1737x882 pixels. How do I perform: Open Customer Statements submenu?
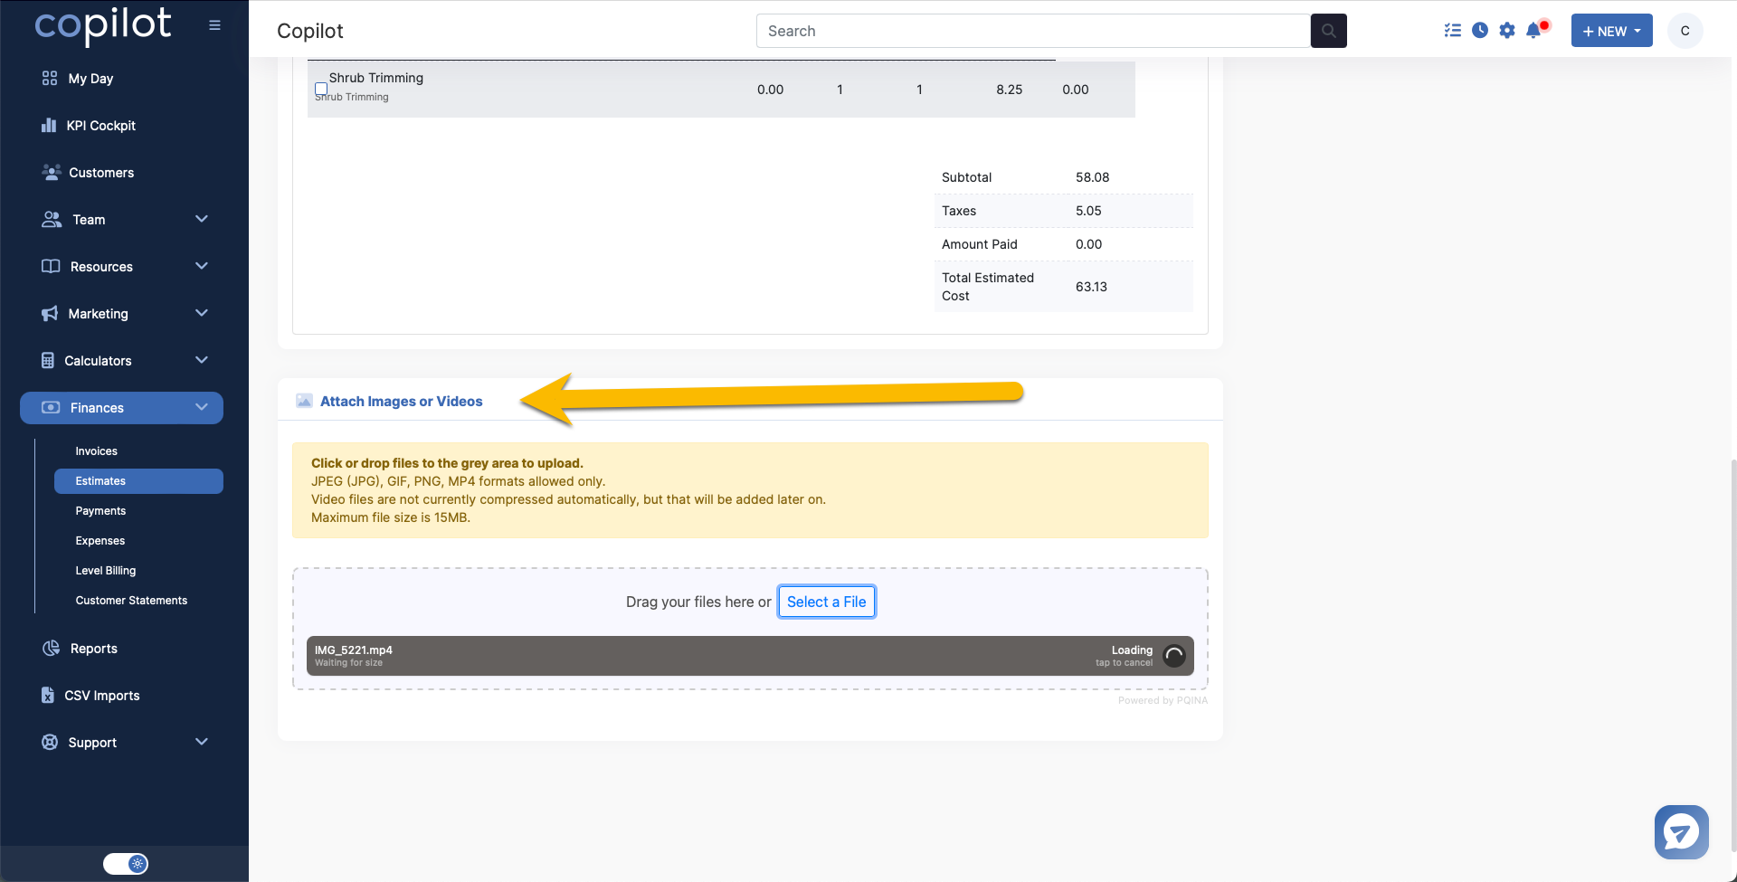coord(131,601)
